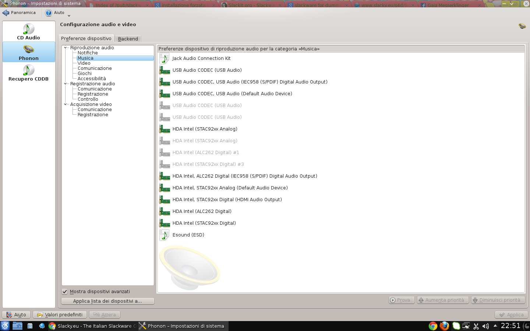Open the KDE application launcher menu
The image size is (530, 331).
(x=5, y=326)
